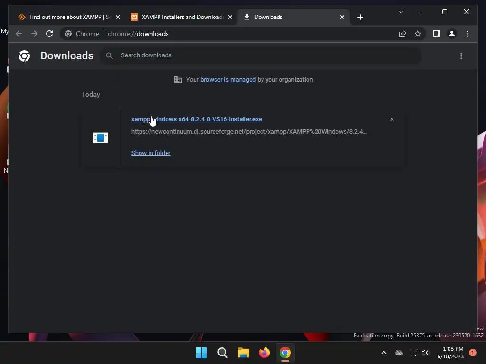
Task: Click the Today date heading
Action: click(x=91, y=94)
